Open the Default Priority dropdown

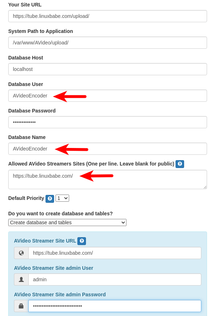click(62, 198)
